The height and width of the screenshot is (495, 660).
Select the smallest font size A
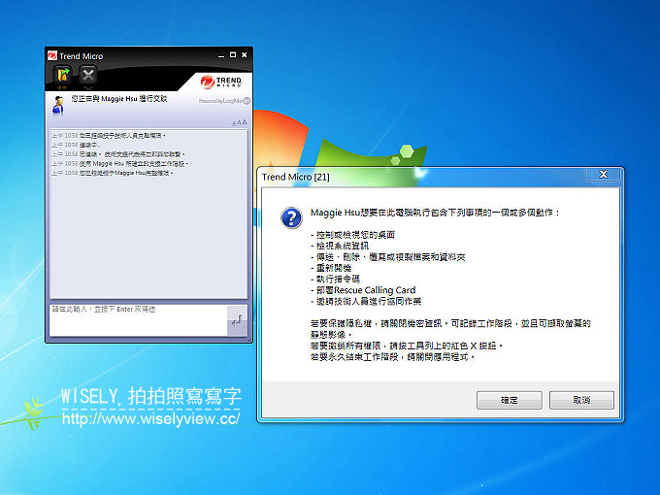[x=234, y=123]
